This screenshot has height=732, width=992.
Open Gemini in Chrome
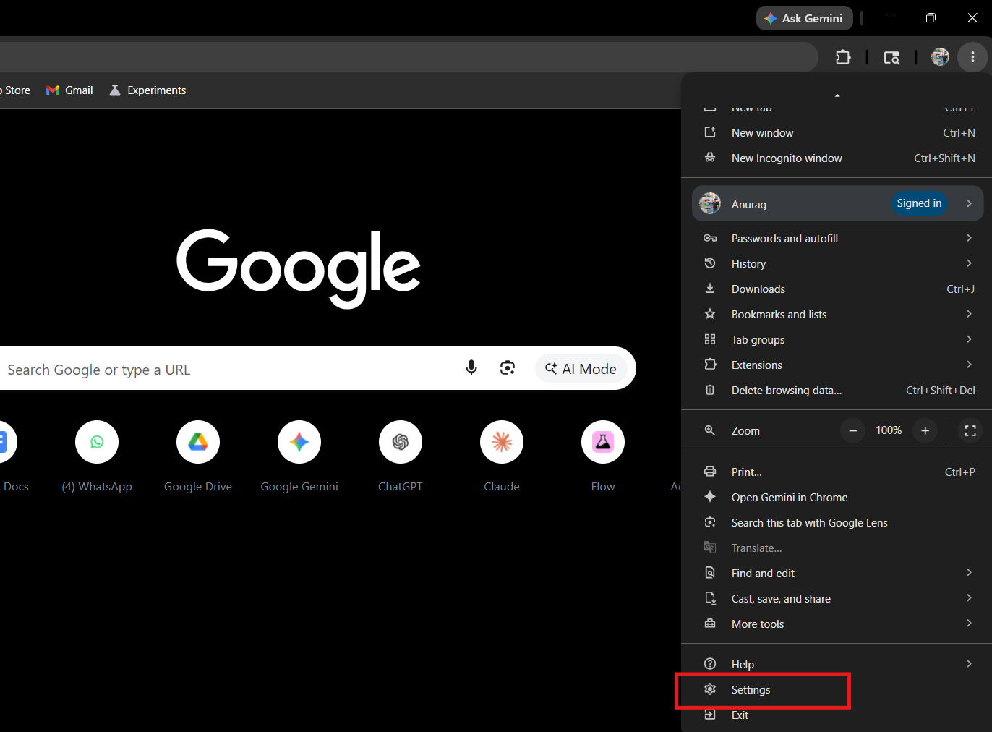tap(837, 498)
